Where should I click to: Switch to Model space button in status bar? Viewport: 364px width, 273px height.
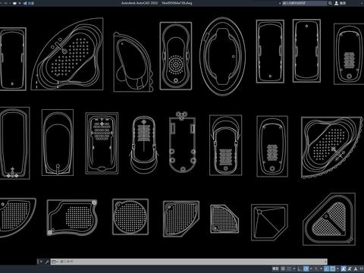coord(275,268)
